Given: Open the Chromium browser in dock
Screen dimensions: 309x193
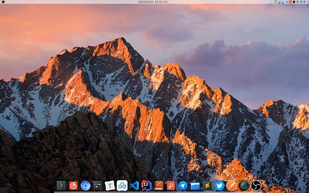Looking at the screenshot, I should point(85,186).
